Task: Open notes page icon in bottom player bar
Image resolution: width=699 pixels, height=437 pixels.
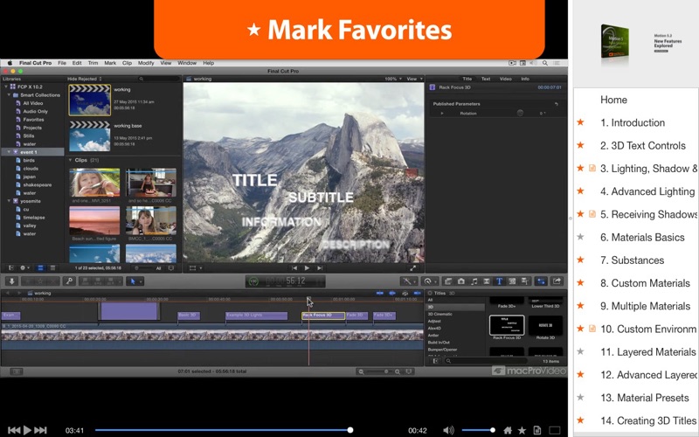Action: click(537, 430)
